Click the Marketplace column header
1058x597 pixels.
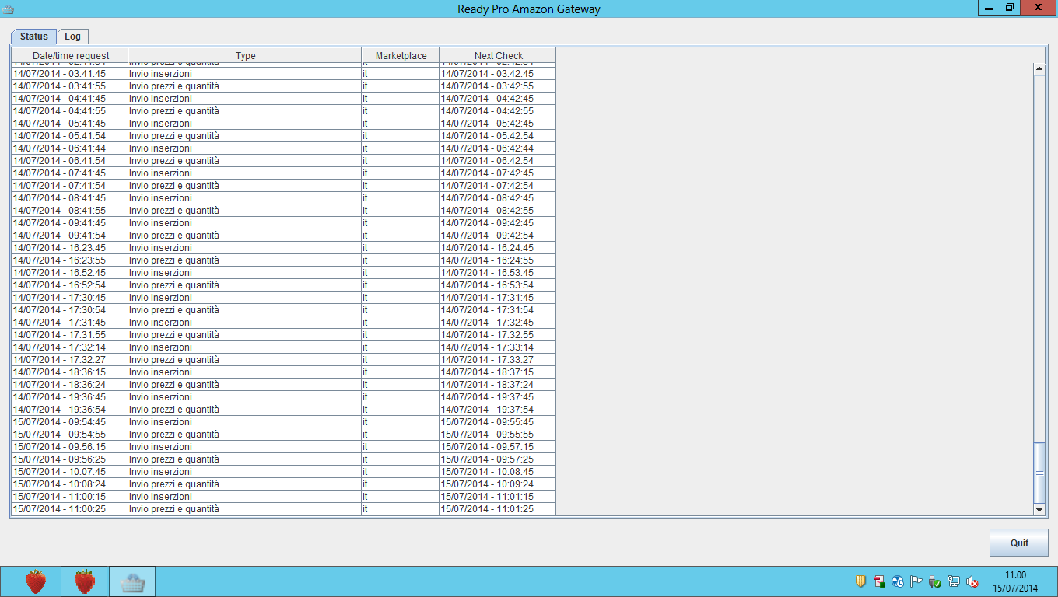[x=401, y=55]
